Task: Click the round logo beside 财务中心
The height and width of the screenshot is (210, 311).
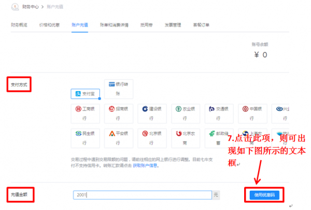Action: coord(15,7)
